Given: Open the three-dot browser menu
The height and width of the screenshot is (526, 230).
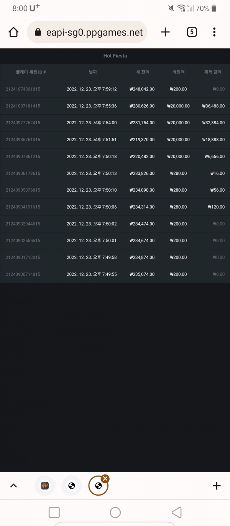Looking at the screenshot, I should tap(214, 32).
